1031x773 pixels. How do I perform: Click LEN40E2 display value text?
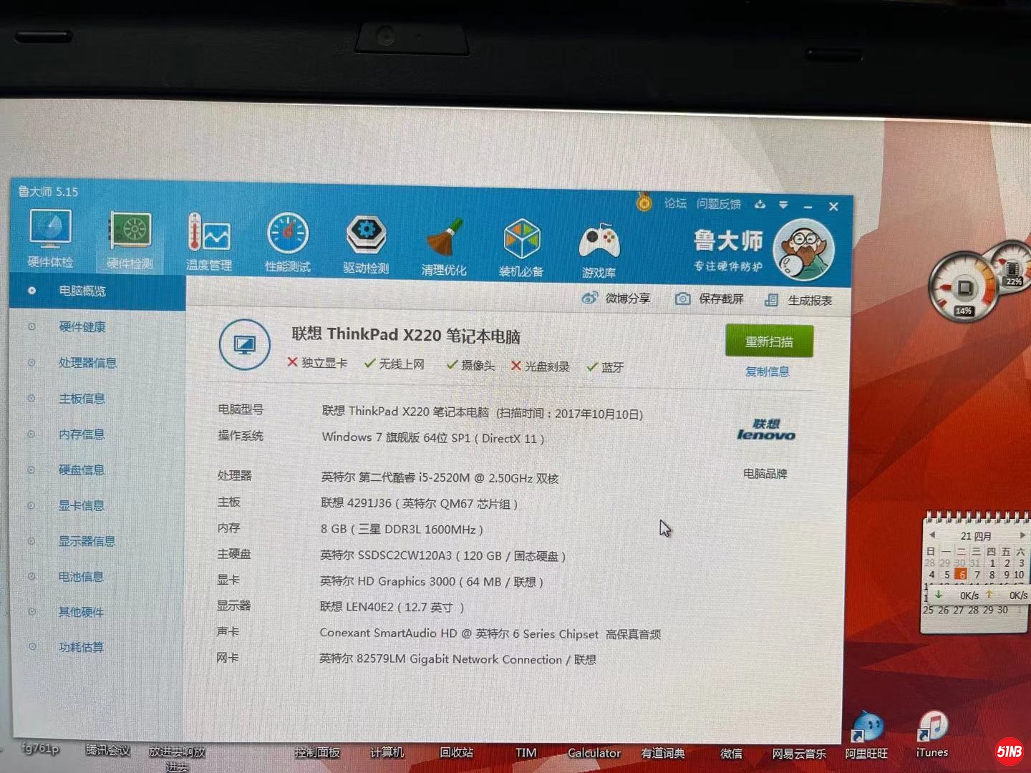point(392,607)
